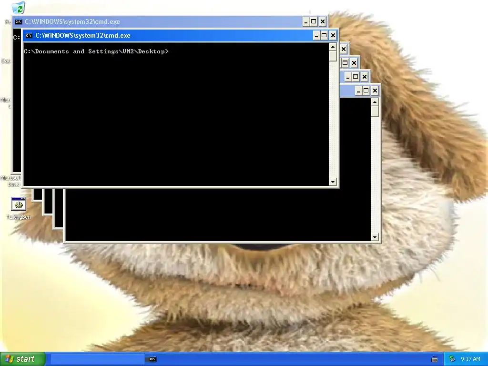Minimize the background cmd window with visible scrollbar
This screenshot has height=366, width=488.
pos(358,91)
